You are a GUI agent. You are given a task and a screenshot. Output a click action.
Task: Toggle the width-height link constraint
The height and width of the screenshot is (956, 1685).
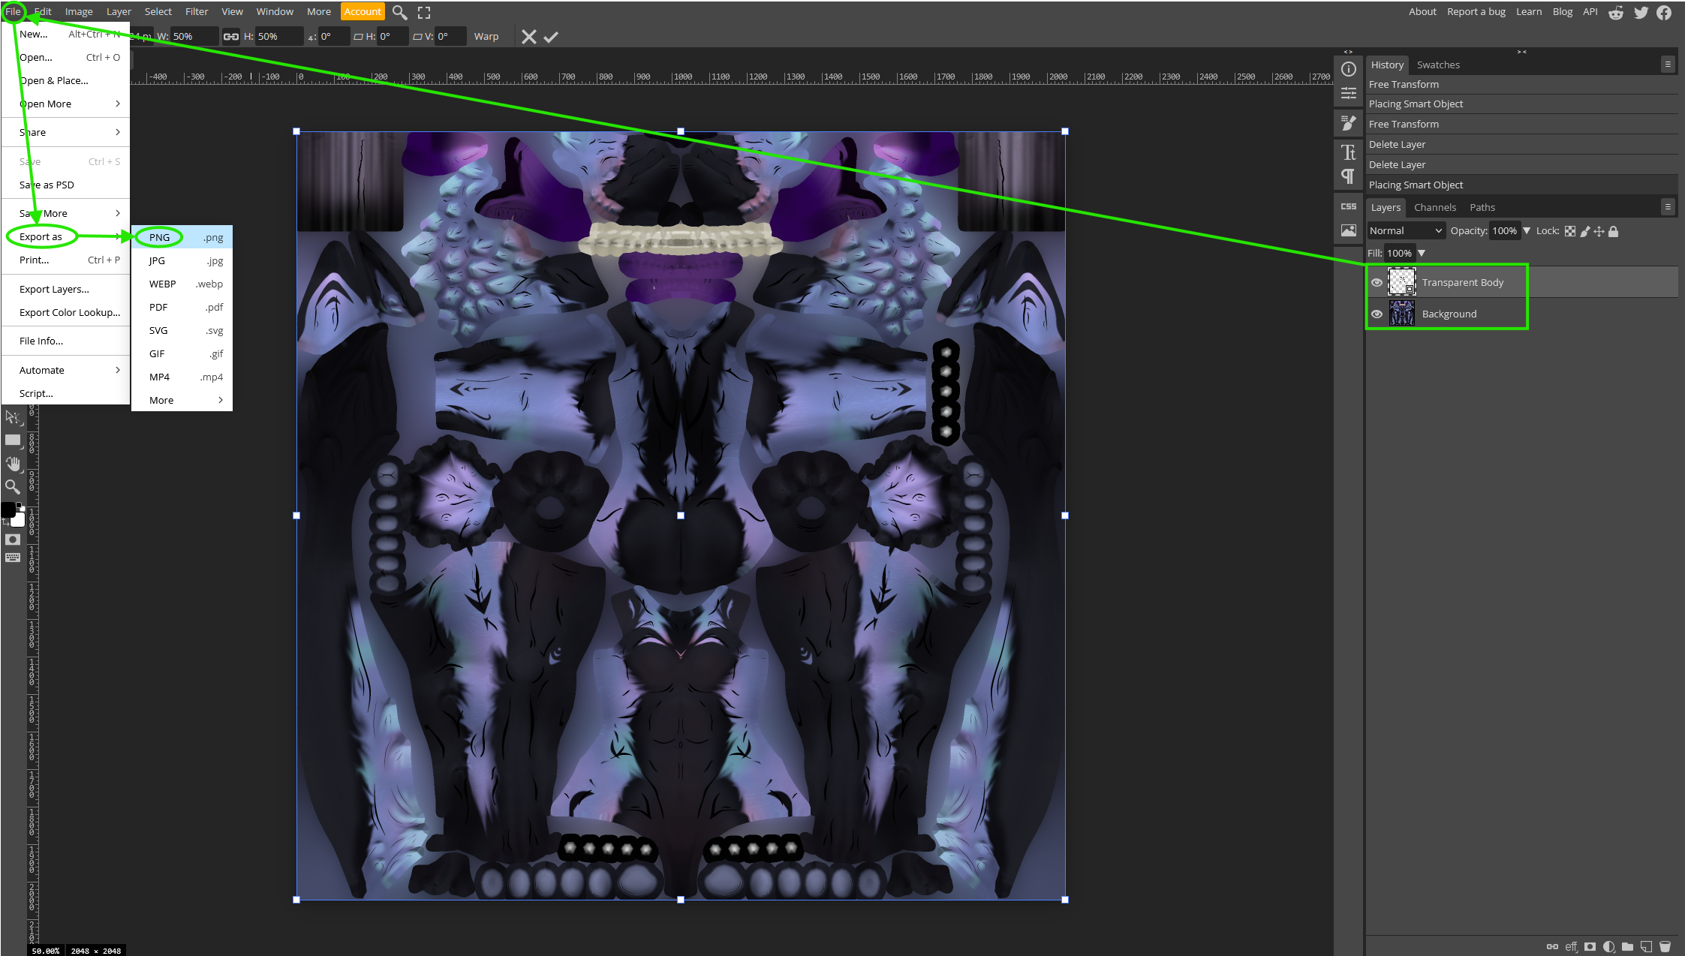click(x=231, y=37)
